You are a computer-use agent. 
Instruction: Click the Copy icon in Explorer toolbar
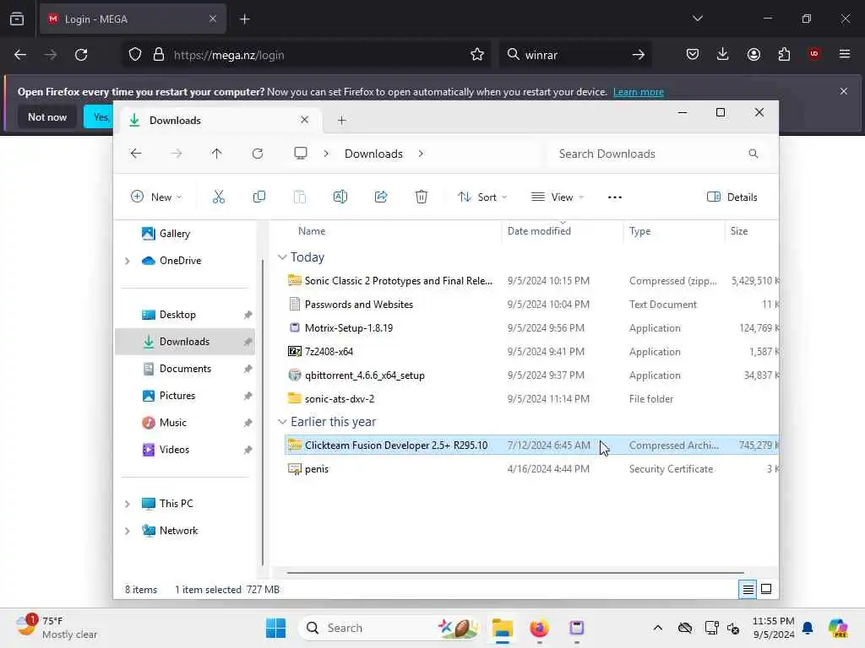point(258,197)
